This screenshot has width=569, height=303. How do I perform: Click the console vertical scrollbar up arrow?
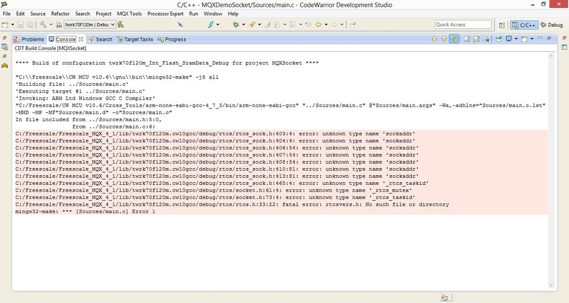[551, 56]
